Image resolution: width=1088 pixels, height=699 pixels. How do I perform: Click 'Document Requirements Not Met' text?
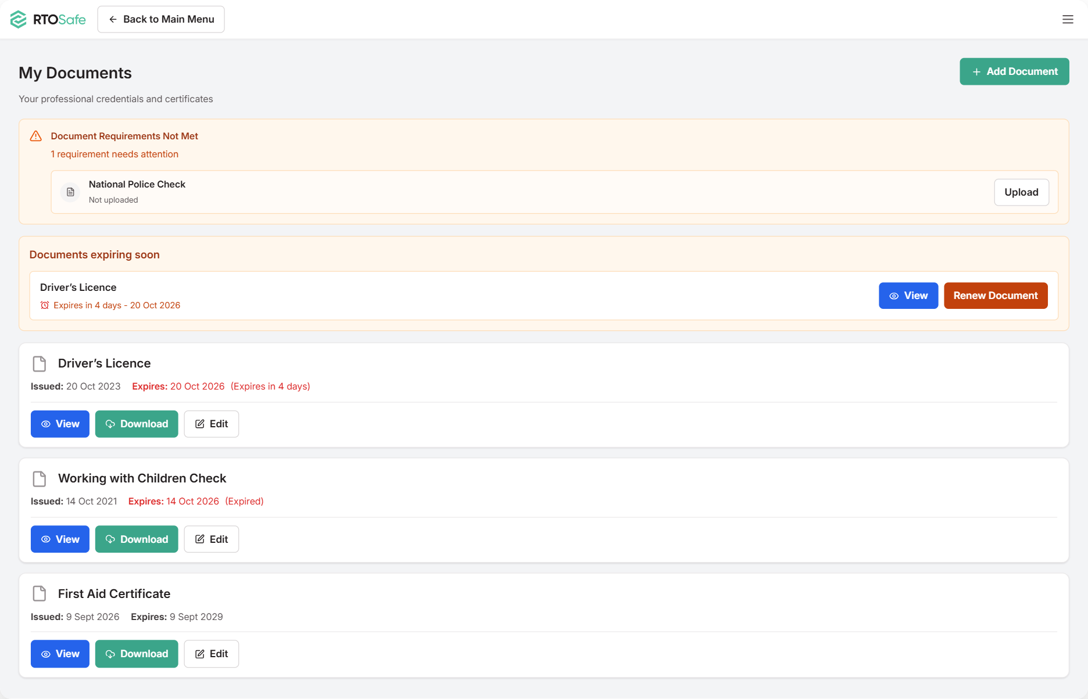[124, 136]
